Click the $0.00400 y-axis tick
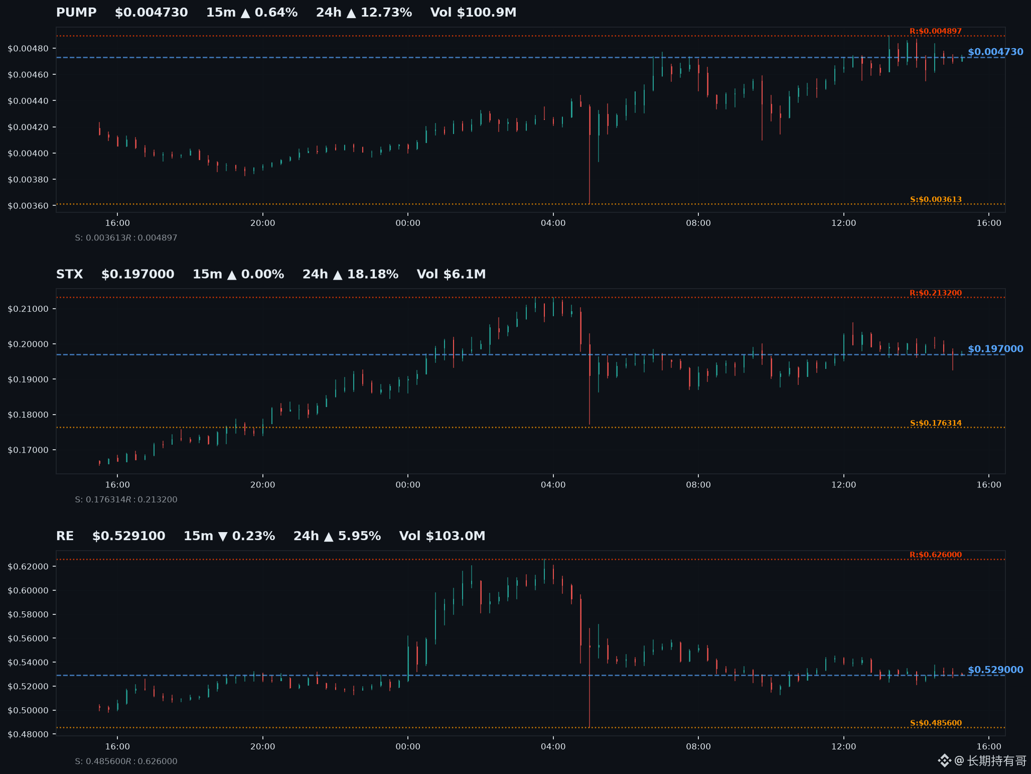Image resolution: width=1031 pixels, height=774 pixels. pos(28,153)
